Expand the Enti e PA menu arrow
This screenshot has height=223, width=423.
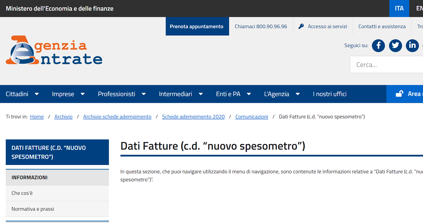[x=249, y=94]
